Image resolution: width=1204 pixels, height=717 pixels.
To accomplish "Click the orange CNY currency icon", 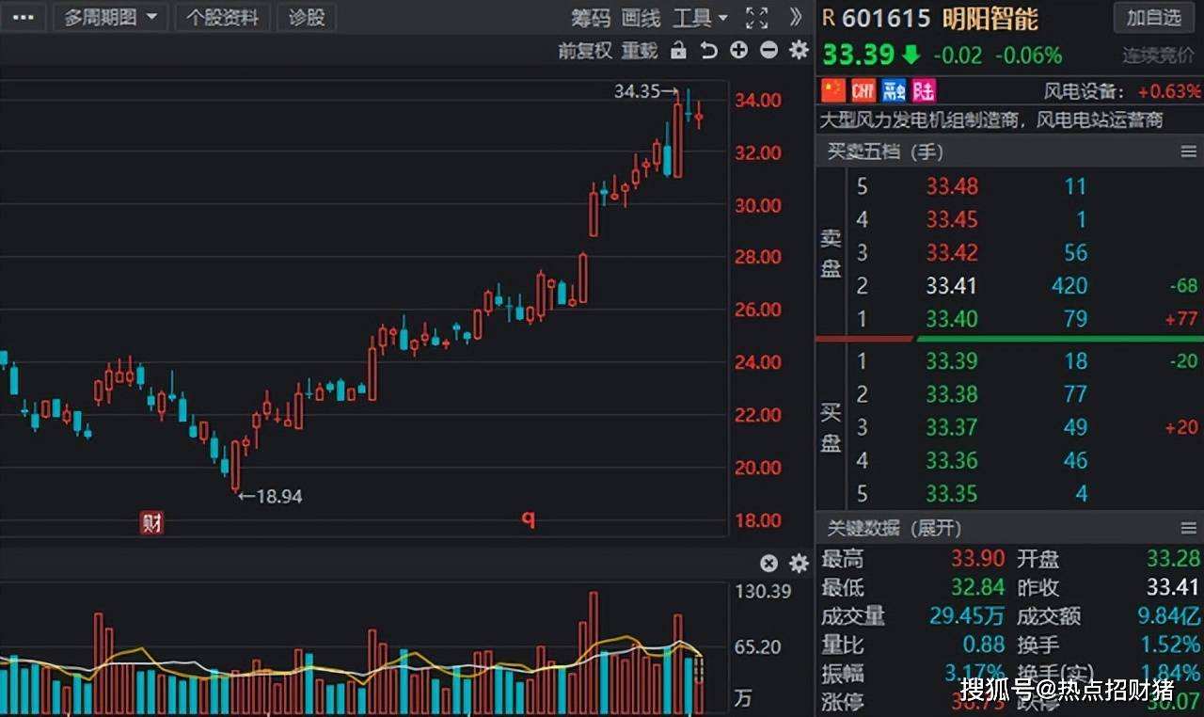I will tap(863, 90).
